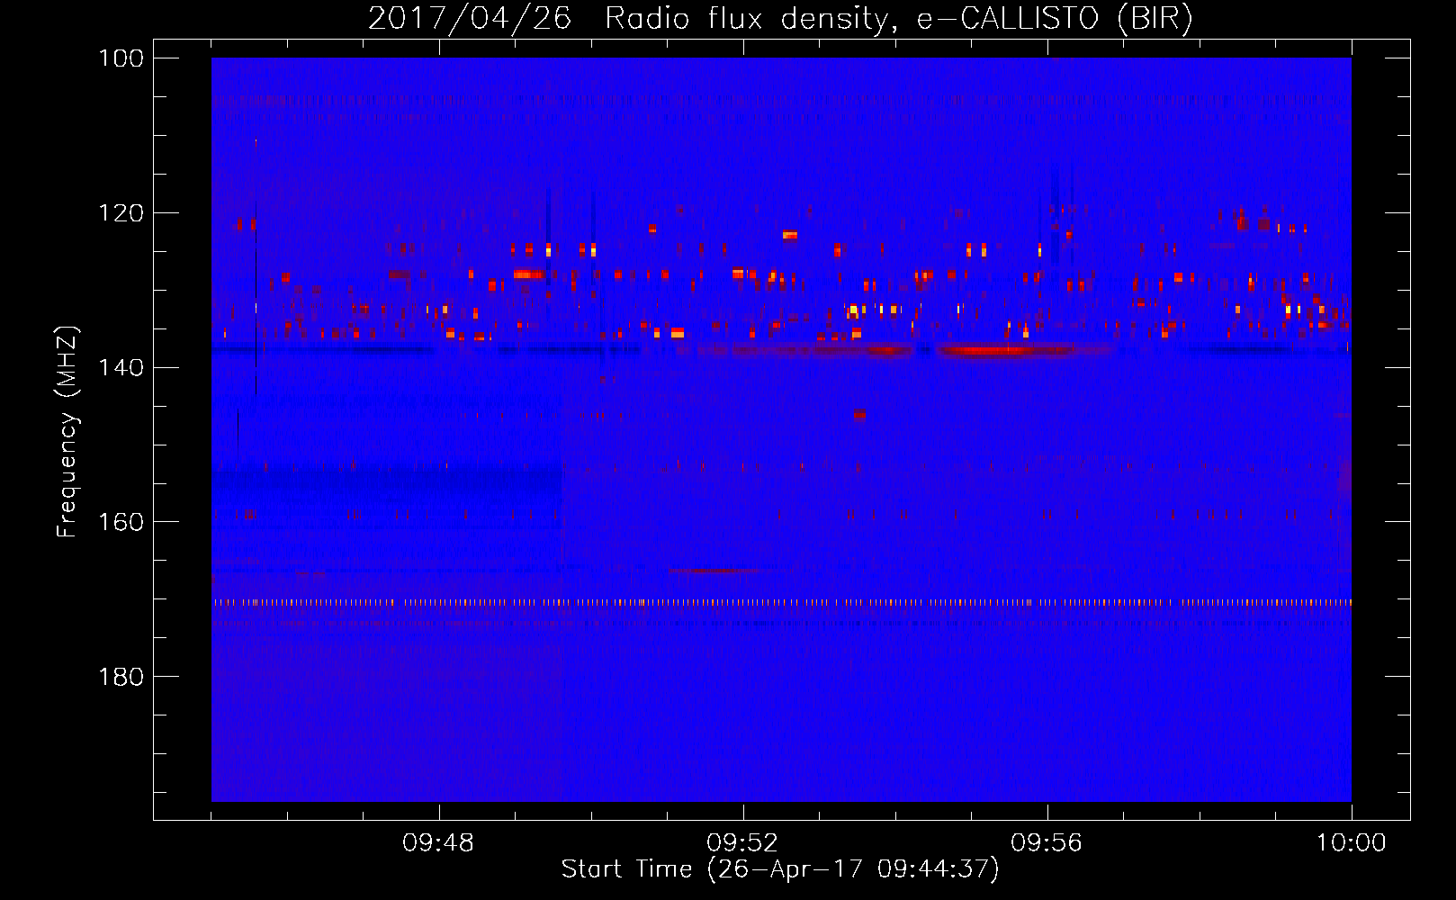Image resolution: width=1456 pixels, height=900 pixels.
Task: Click the dotted orange interference line near 170 MHz
Action: [781, 602]
